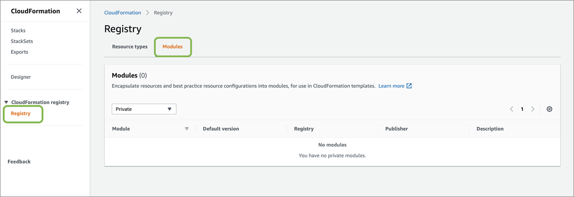
Task: Go to the next page arrow
Action: (x=533, y=109)
